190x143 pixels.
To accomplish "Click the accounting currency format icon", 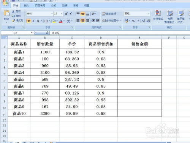I will coord(126,21).
